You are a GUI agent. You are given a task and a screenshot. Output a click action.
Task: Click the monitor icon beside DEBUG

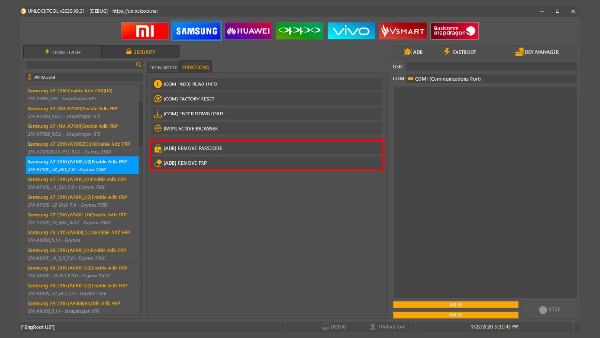[325, 327]
